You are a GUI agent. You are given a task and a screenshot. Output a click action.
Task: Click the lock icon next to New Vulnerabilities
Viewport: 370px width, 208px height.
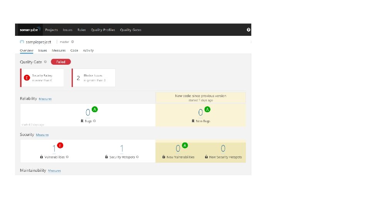164,157
